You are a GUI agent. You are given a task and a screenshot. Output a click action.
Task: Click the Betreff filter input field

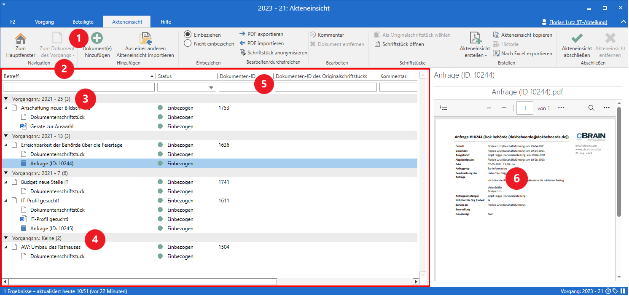coord(79,87)
